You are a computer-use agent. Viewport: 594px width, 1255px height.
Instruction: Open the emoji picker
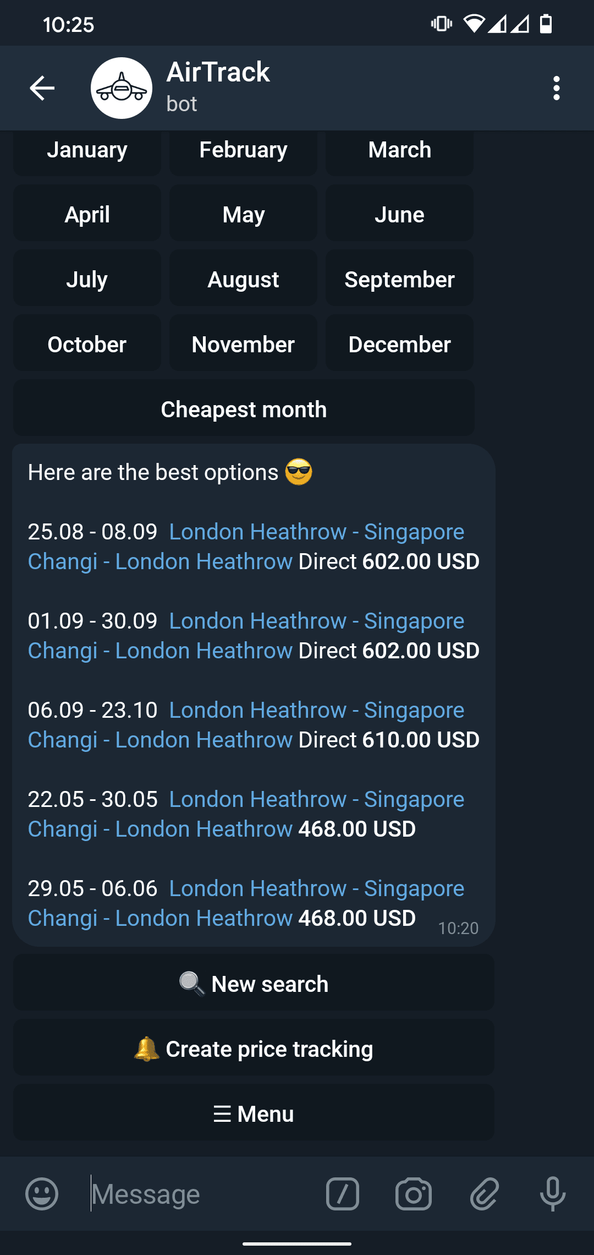click(42, 1194)
